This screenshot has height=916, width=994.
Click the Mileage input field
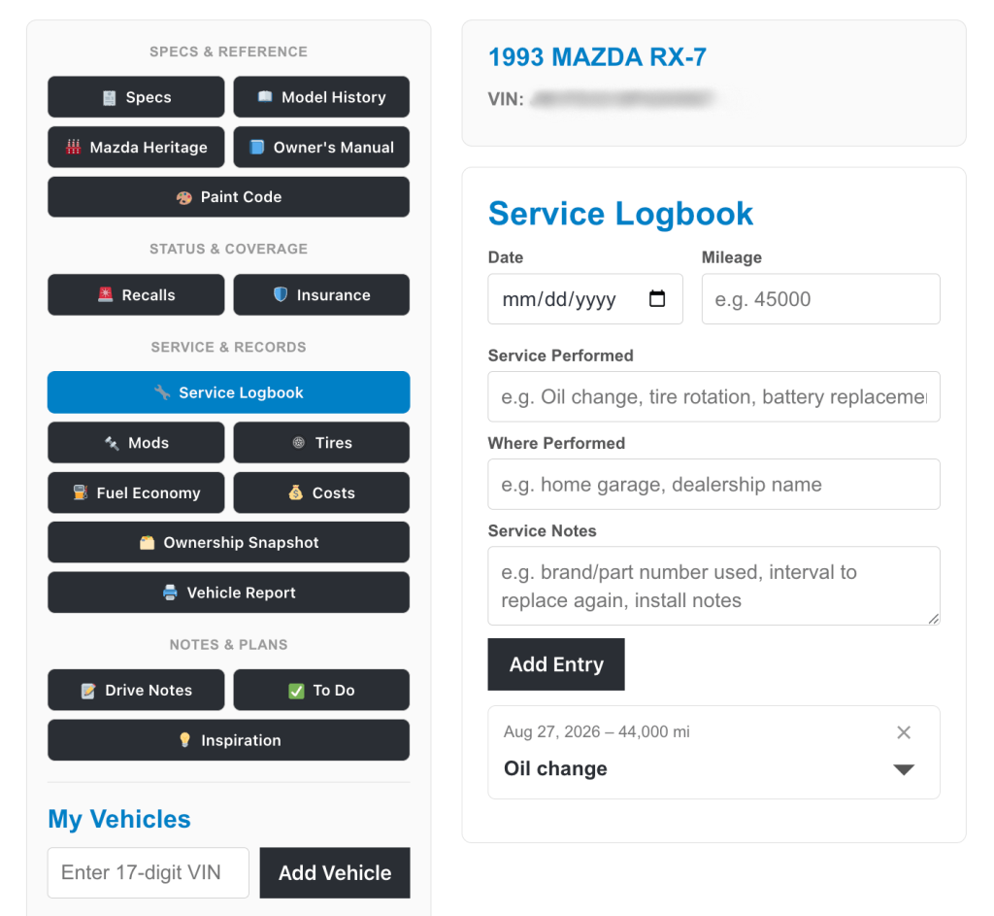[821, 299]
